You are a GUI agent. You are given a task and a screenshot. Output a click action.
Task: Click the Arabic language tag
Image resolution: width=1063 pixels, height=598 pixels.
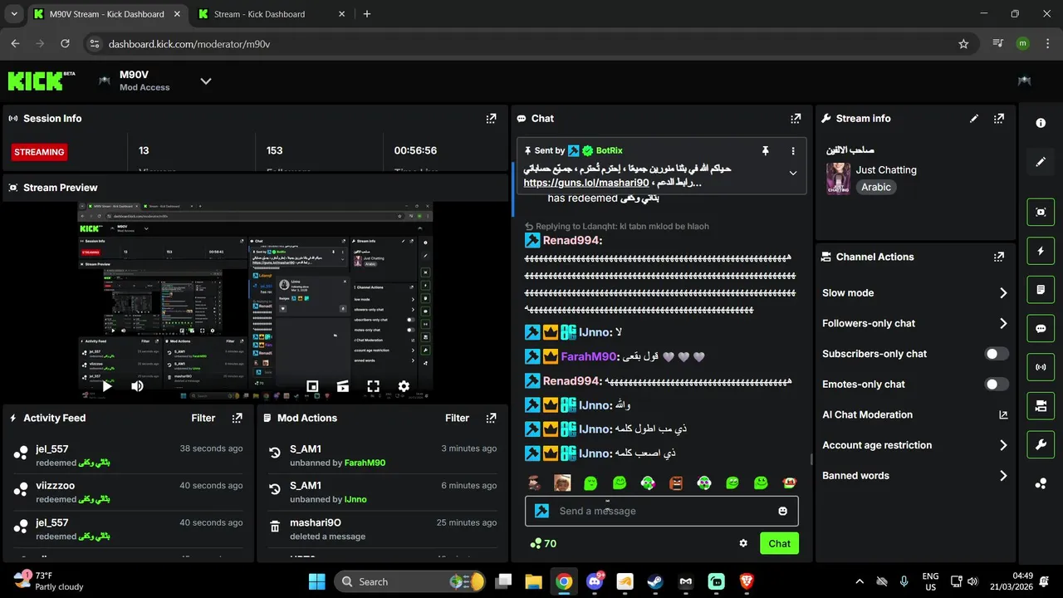click(x=876, y=188)
